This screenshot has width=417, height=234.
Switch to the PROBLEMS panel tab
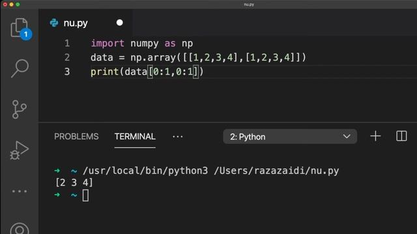click(x=76, y=136)
